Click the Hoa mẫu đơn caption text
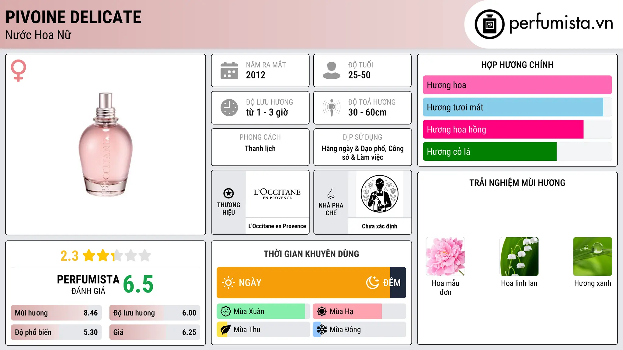 pyautogui.click(x=445, y=288)
